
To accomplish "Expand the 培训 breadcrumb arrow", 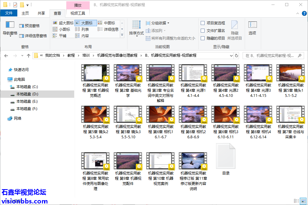I will [x=93, y=55].
